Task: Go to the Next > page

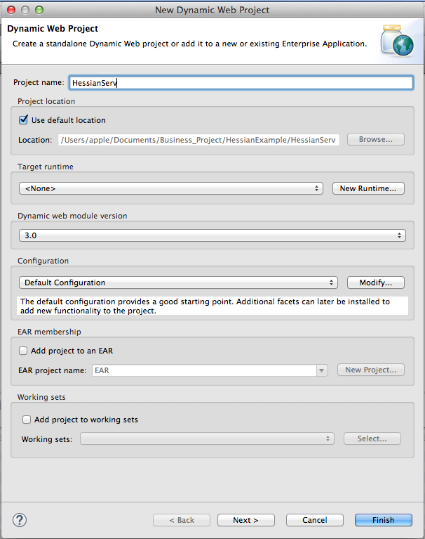Action: [x=246, y=520]
